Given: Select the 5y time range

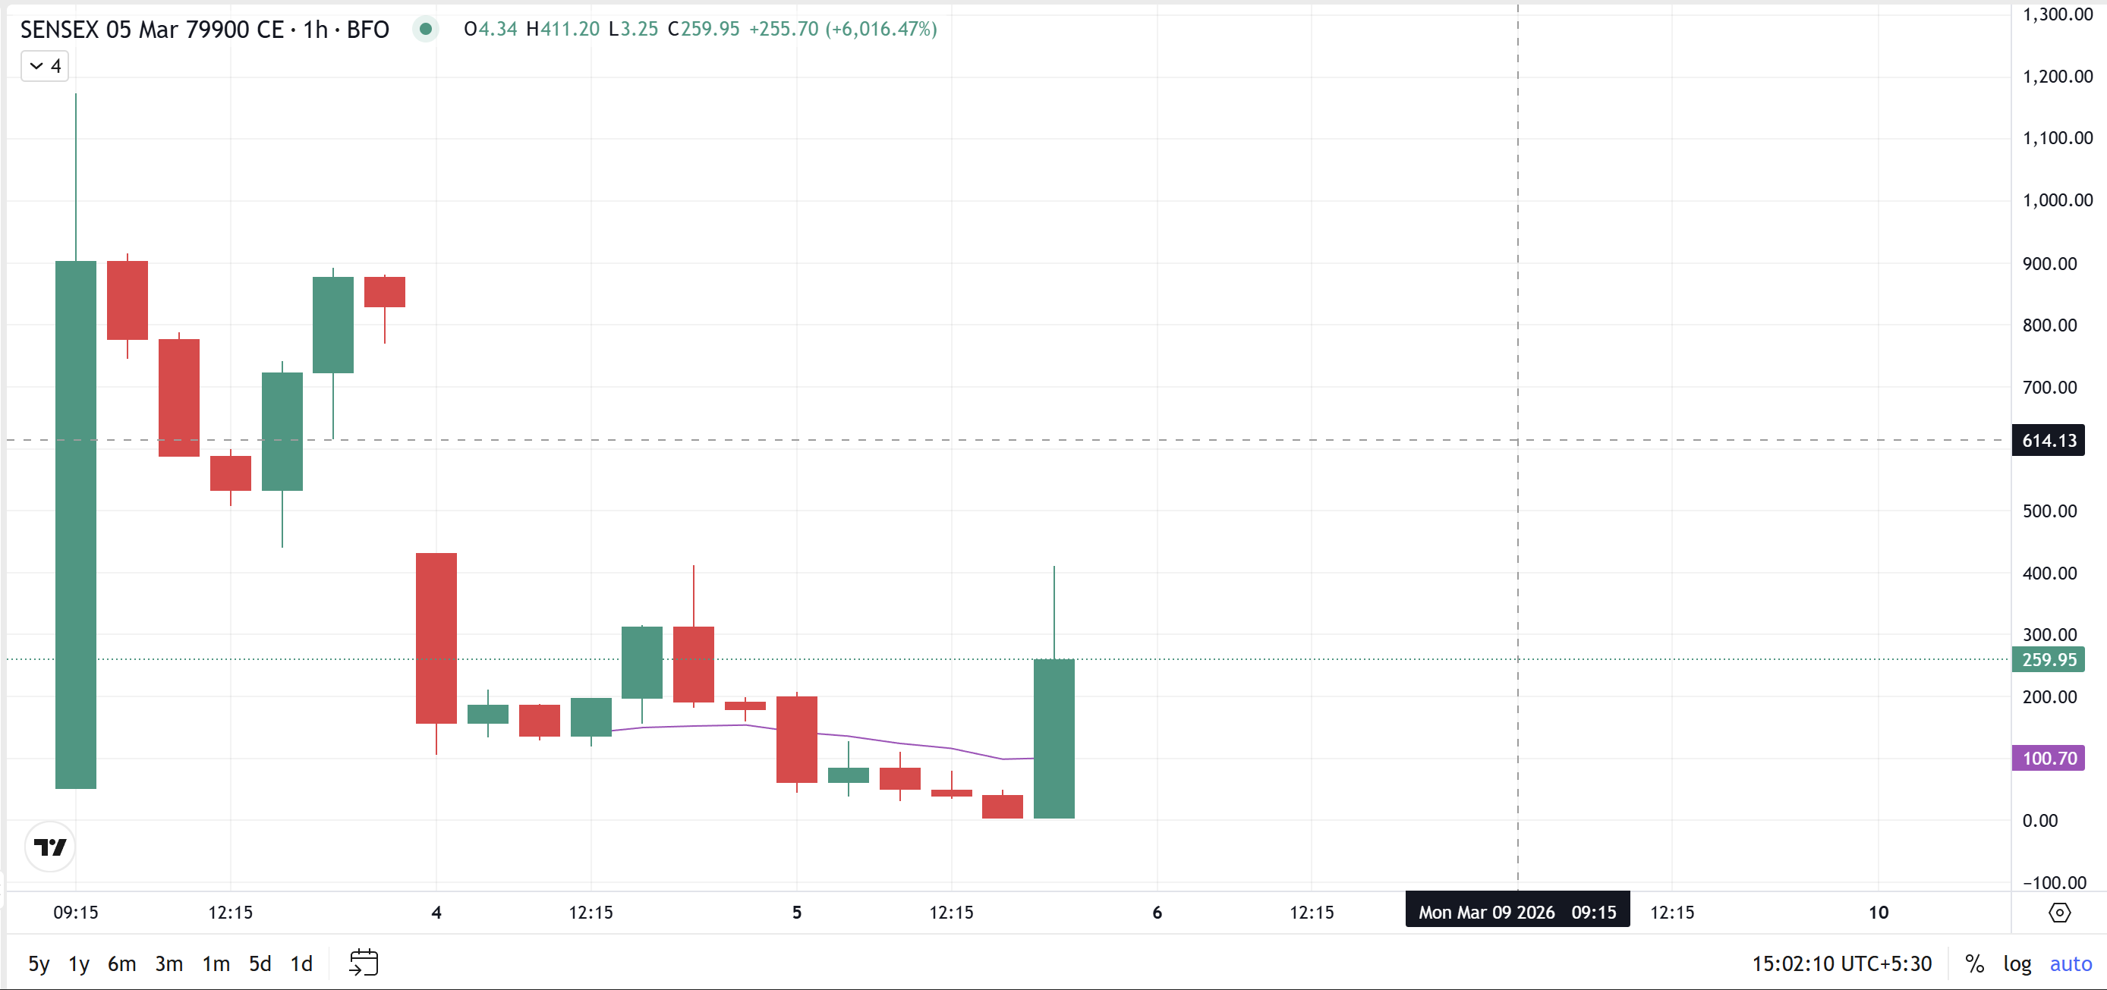Looking at the screenshot, I should (x=39, y=964).
